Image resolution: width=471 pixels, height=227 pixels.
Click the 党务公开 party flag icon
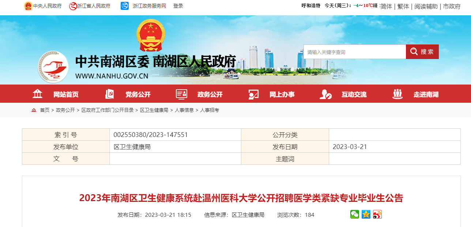(109, 94)
